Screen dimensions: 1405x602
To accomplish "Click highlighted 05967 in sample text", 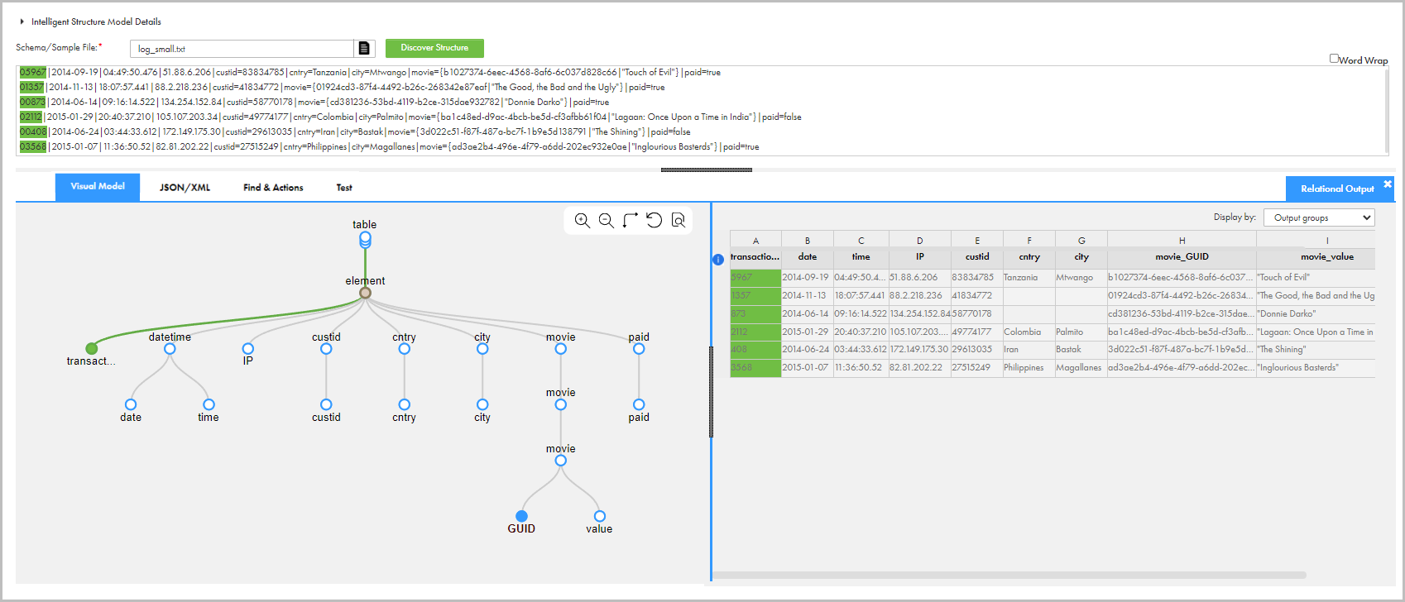I will click(33, 73).
